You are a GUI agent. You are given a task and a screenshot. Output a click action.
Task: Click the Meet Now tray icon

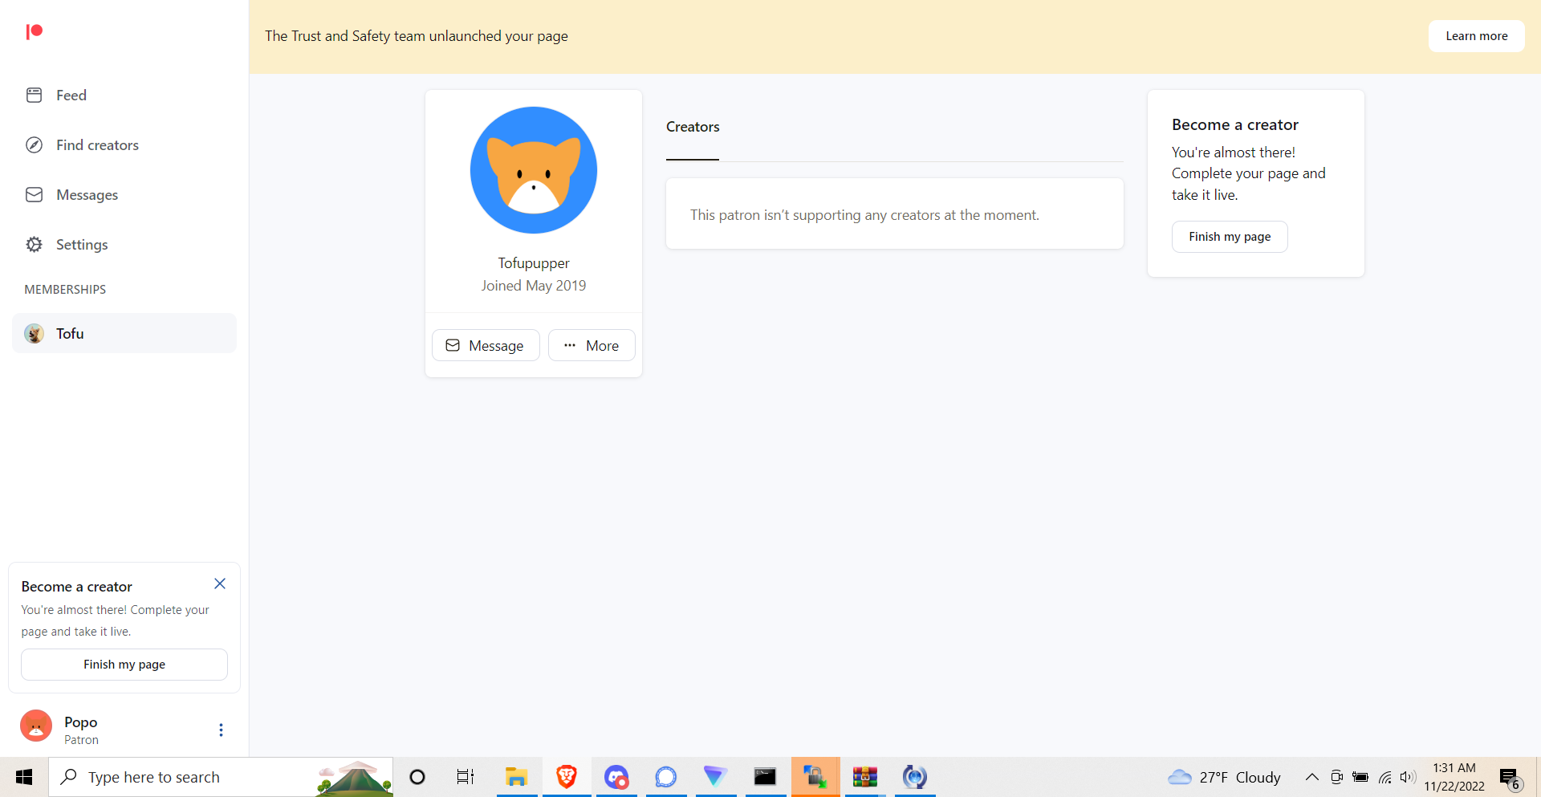[x=1336, y=777]
